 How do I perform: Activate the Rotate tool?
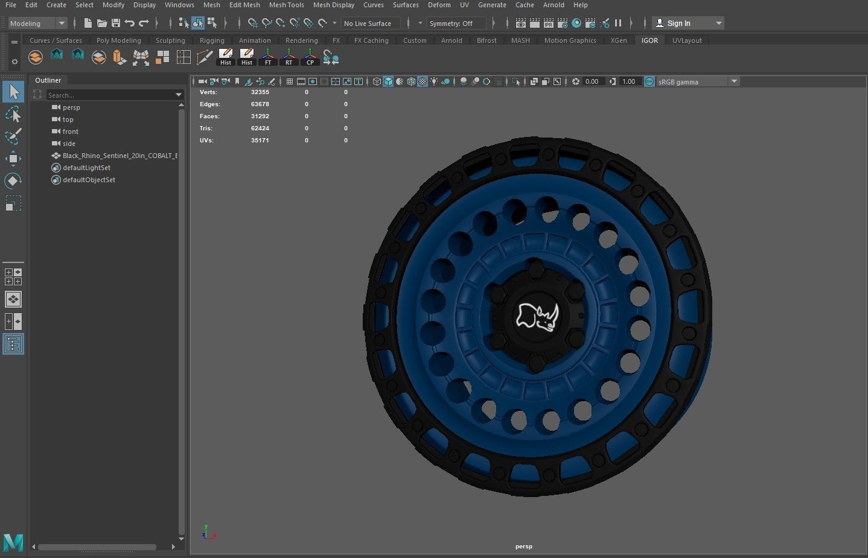(13, 181)
